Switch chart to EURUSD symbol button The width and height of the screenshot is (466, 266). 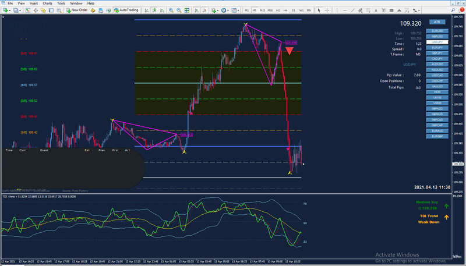point(437,31)
